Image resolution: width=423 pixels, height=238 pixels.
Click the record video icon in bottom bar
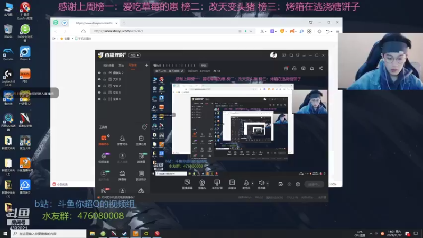tap(281, 184)
